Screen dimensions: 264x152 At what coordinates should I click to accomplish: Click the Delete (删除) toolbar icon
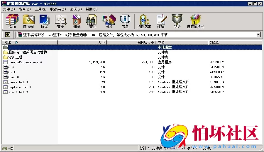(x=77, y=21)
